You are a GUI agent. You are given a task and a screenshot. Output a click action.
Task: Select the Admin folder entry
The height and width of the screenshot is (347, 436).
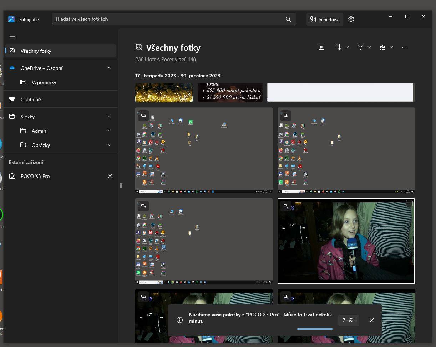point(61,131)
